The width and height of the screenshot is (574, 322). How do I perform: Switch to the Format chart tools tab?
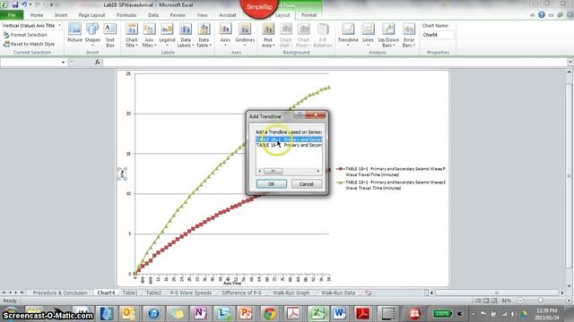click(309, 15)
